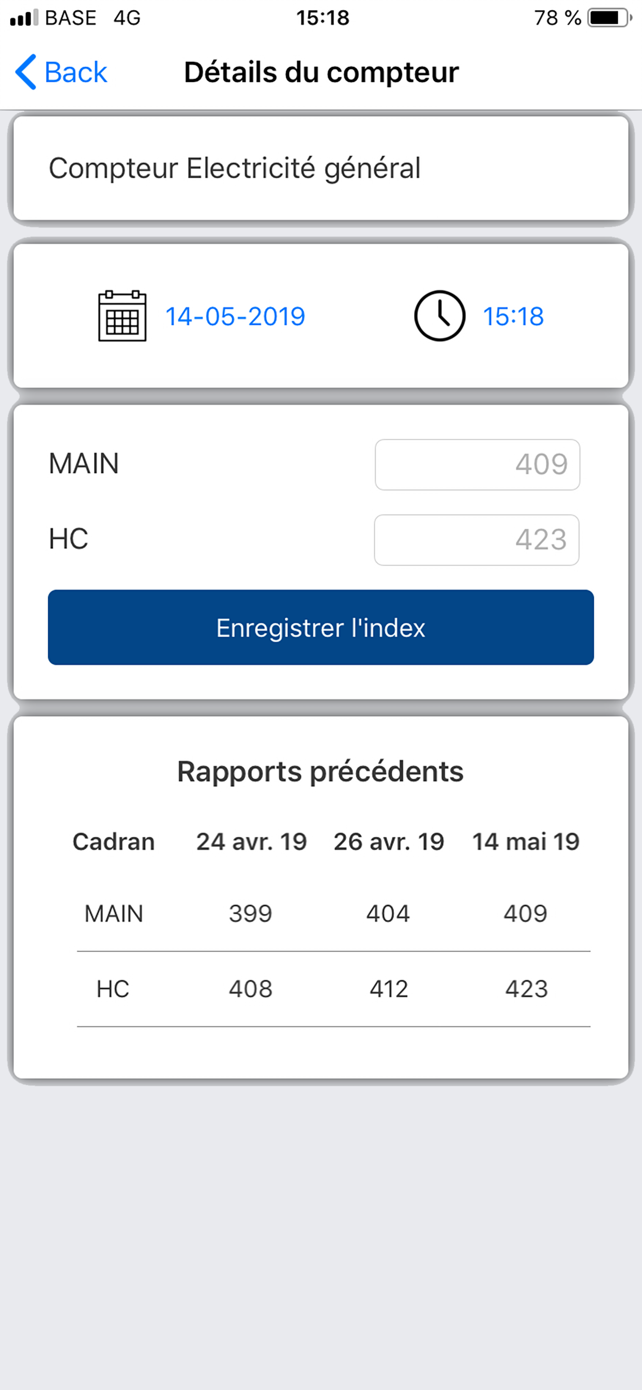Select the MAIN row in previous reports
The image size is (642, 1390).
[x=333, y=914]
